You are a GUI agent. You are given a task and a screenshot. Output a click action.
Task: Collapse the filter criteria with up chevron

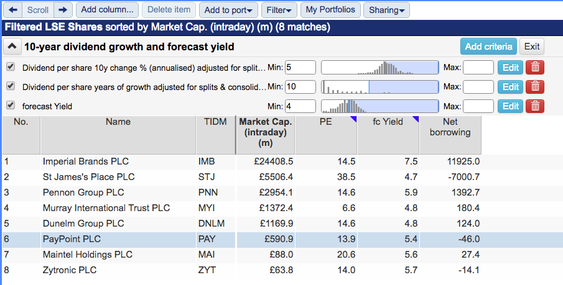12,47
